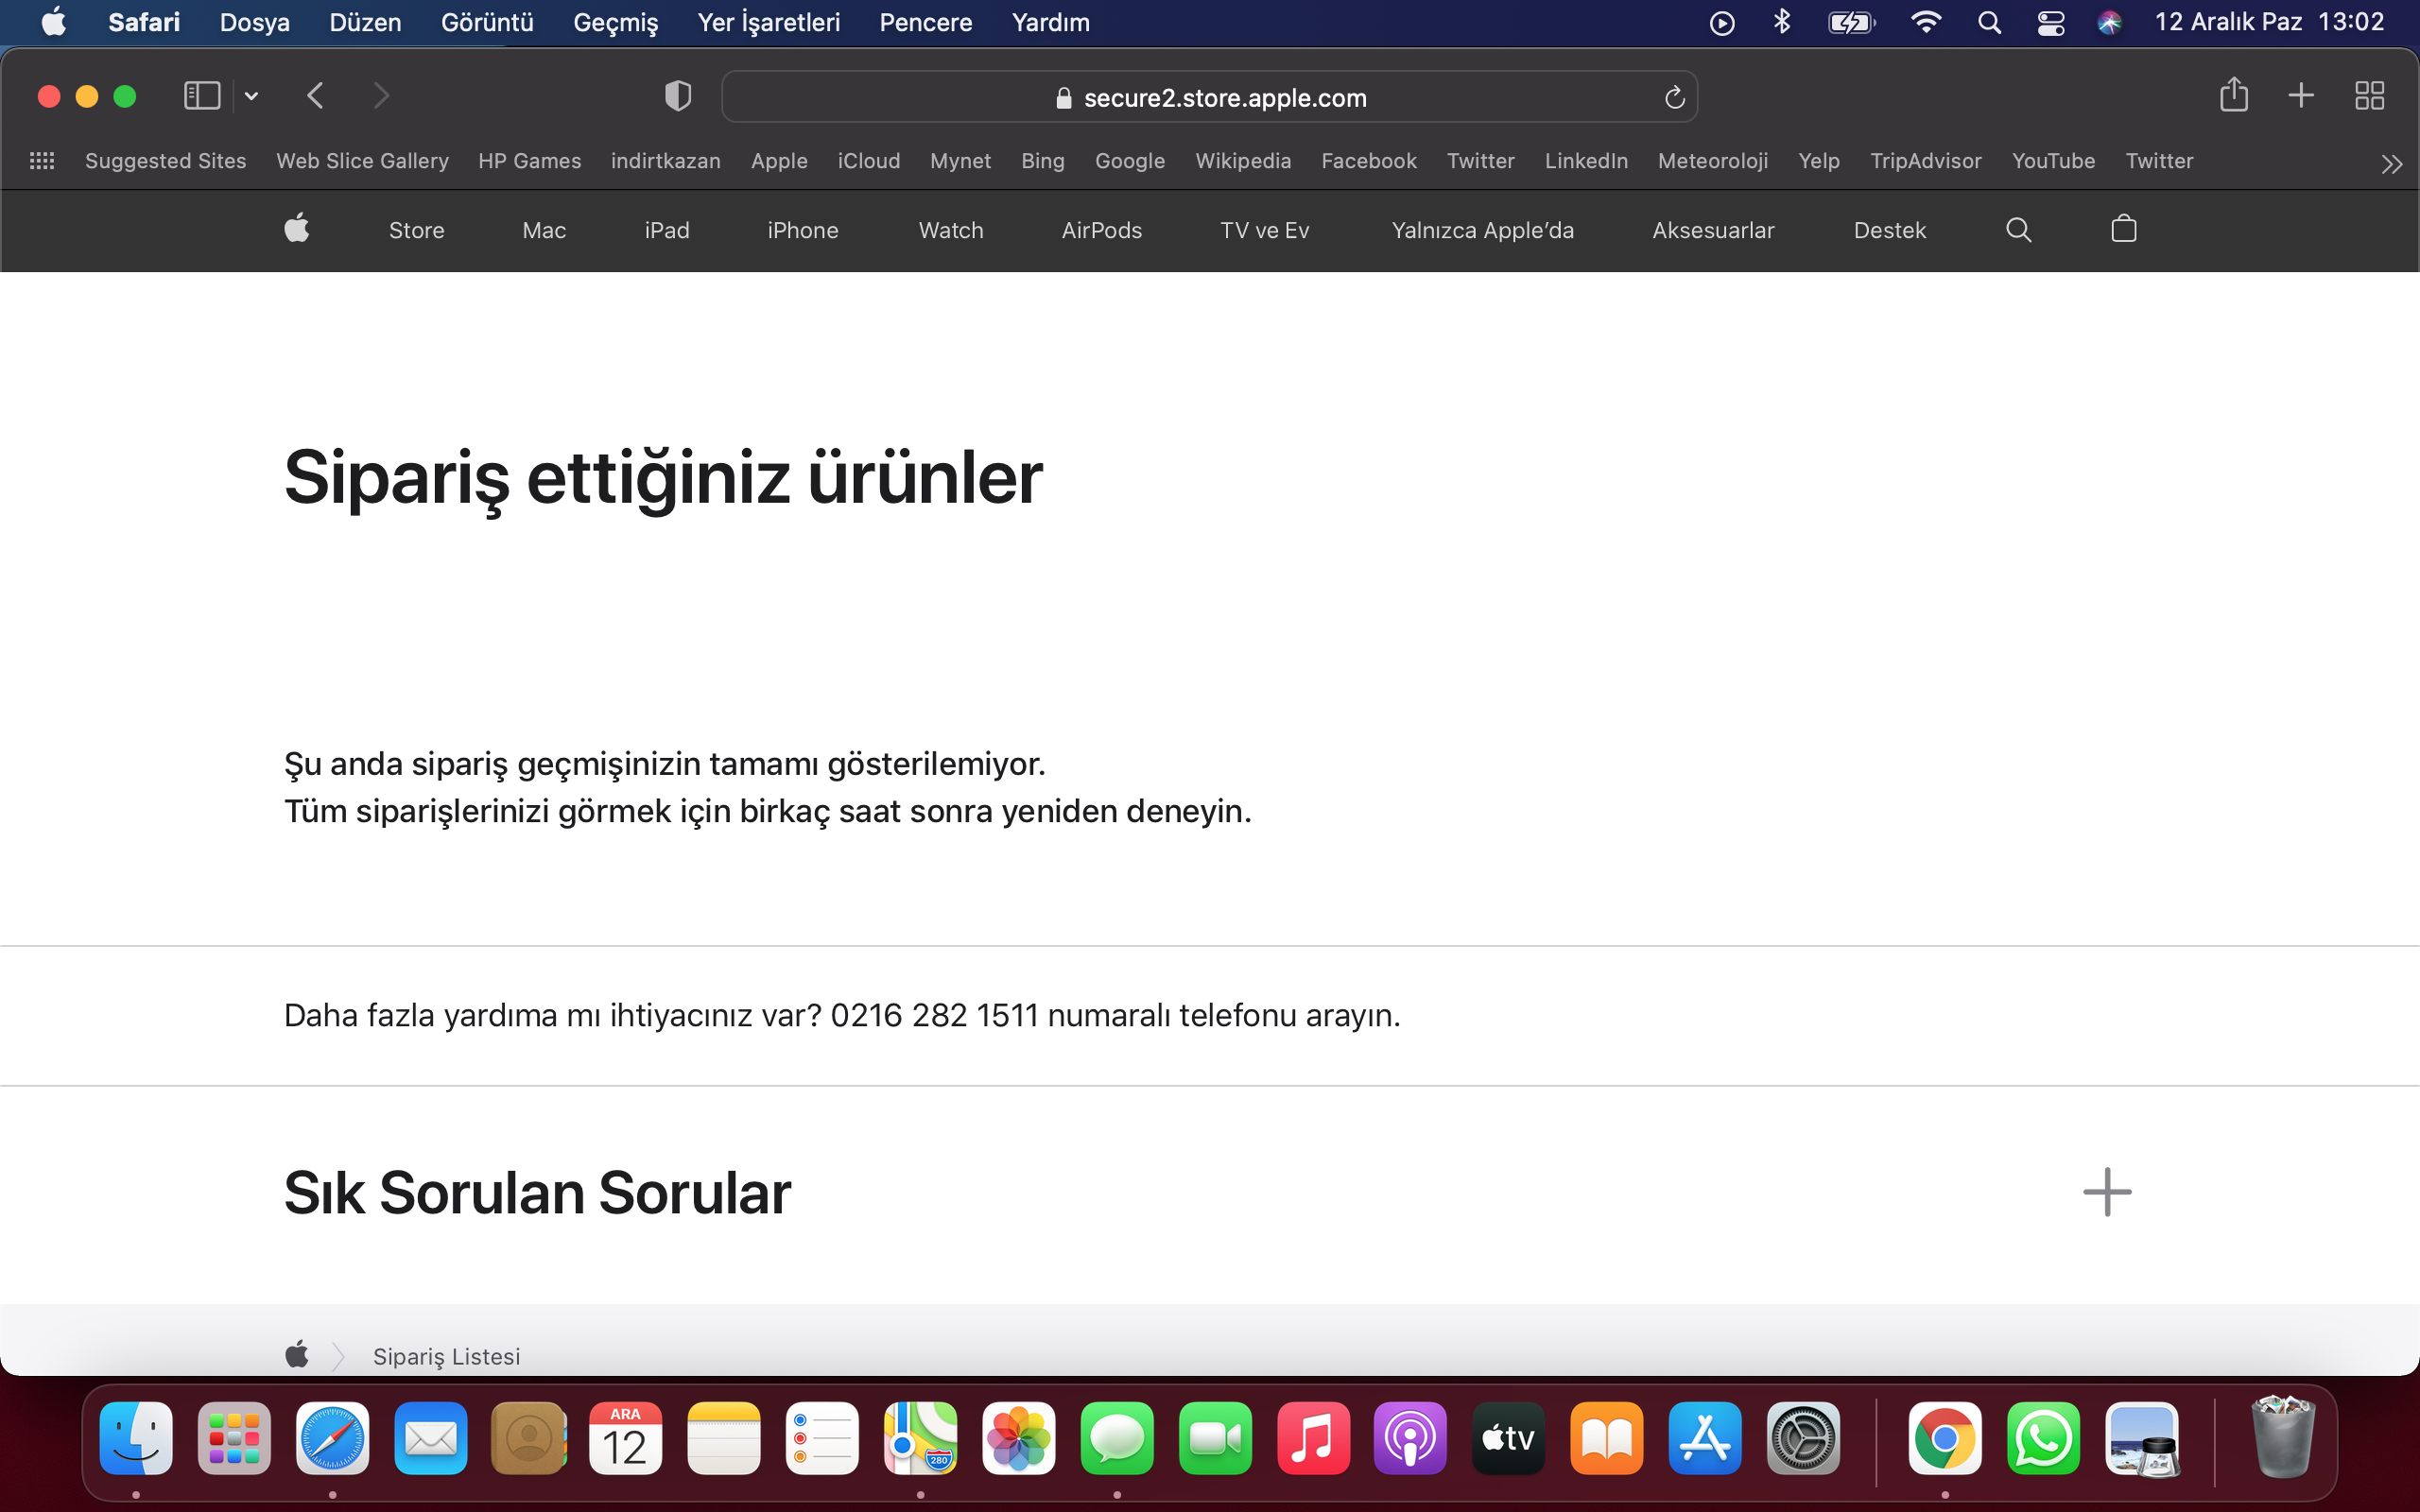Open System Preferences in Dock
Image resolution: width=2420 pixels, height=1512 pixels.
tap(1803, 1439)
